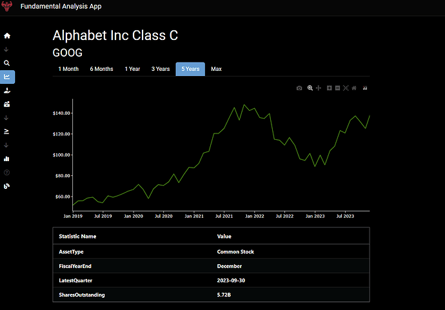Click the chart Zoom in plus icon
The image size is (445, 310).
click(x=329, y=88)
